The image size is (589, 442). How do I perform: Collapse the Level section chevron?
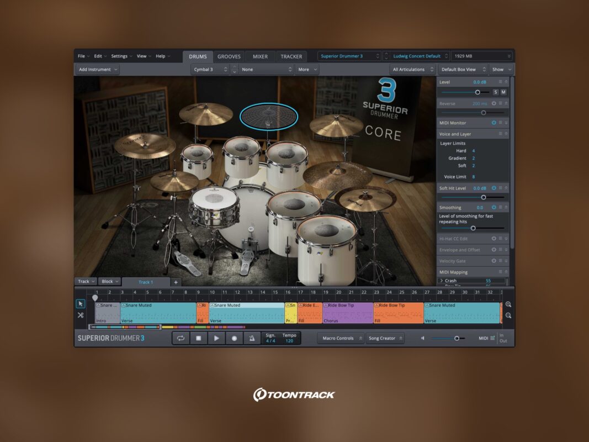point(506,82)
